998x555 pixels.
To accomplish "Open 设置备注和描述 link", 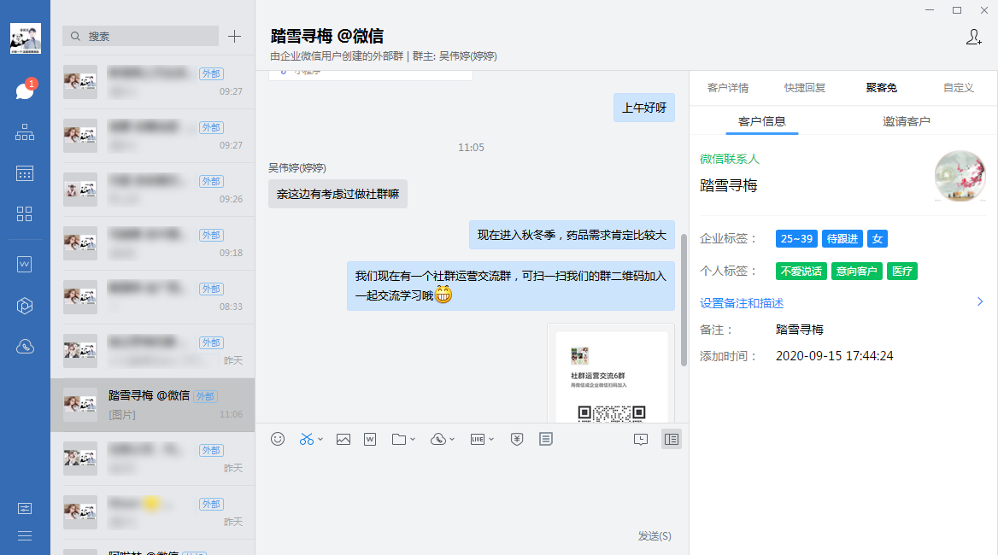I will (x=742, y=303).
